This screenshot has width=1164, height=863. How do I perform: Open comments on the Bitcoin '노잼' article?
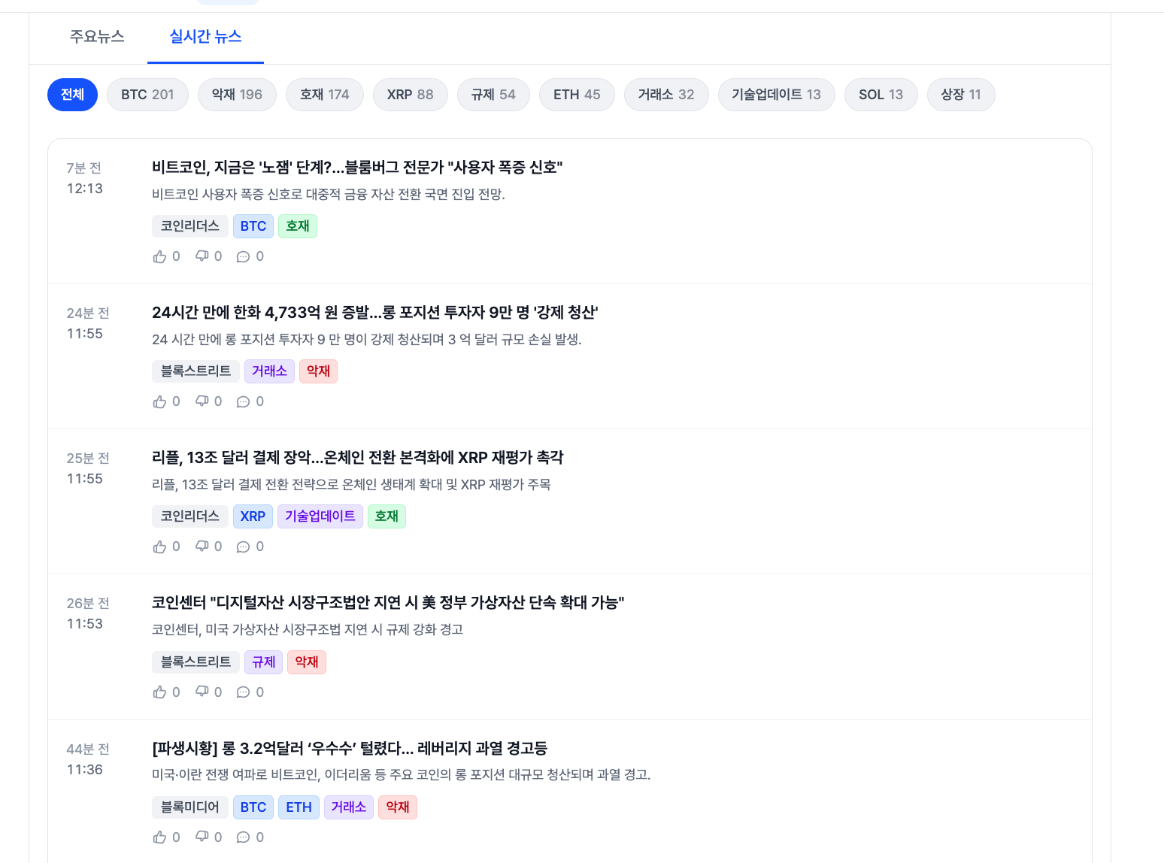[243, 257]
